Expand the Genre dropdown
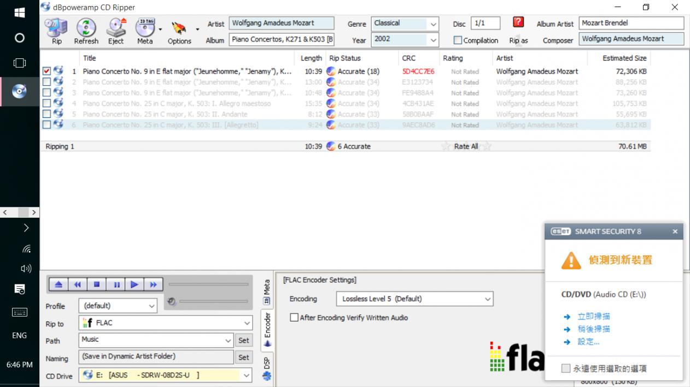Image resolution: width=690 pixels, height=387 pixels. (x=433, y=24)
